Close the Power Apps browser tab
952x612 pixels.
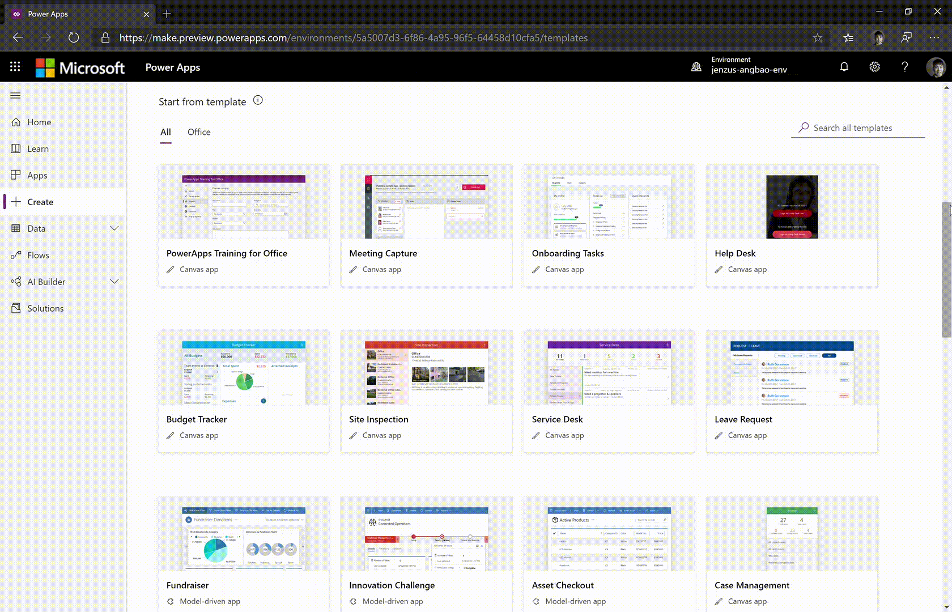point(146,14)
